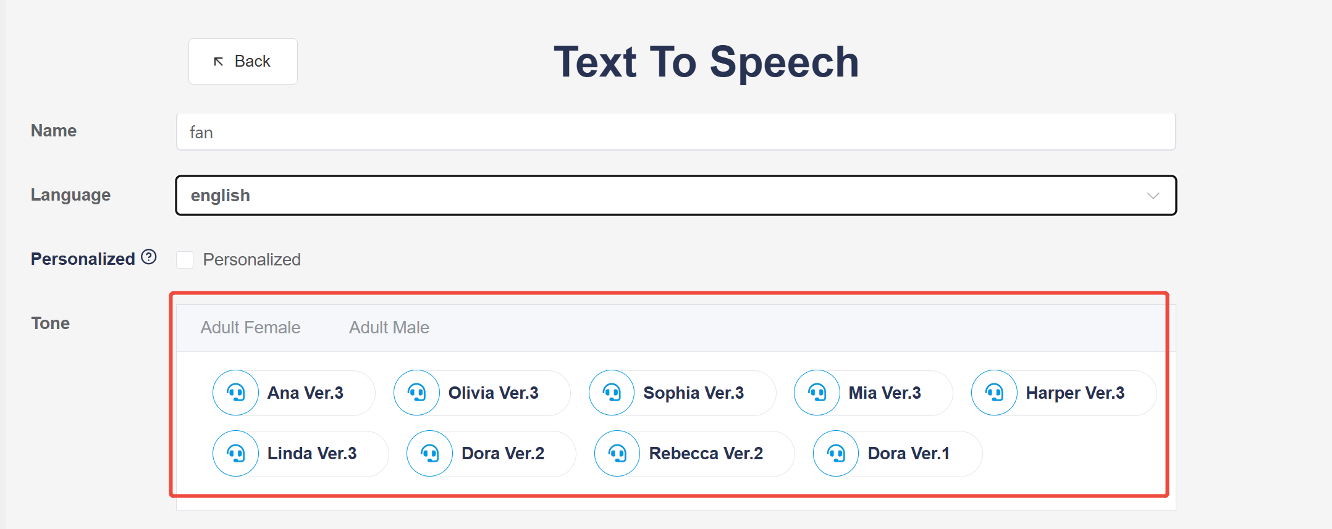This screenshot has height=529, width=1332.
Task: Switch to the Adult Male tab
Action: pyautogui.click(x=389, y=328)
